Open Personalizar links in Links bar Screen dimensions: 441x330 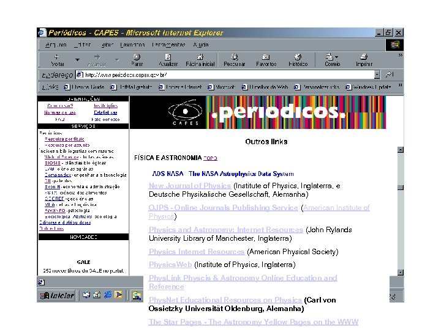pyautogui.click(x=317, y=87)
